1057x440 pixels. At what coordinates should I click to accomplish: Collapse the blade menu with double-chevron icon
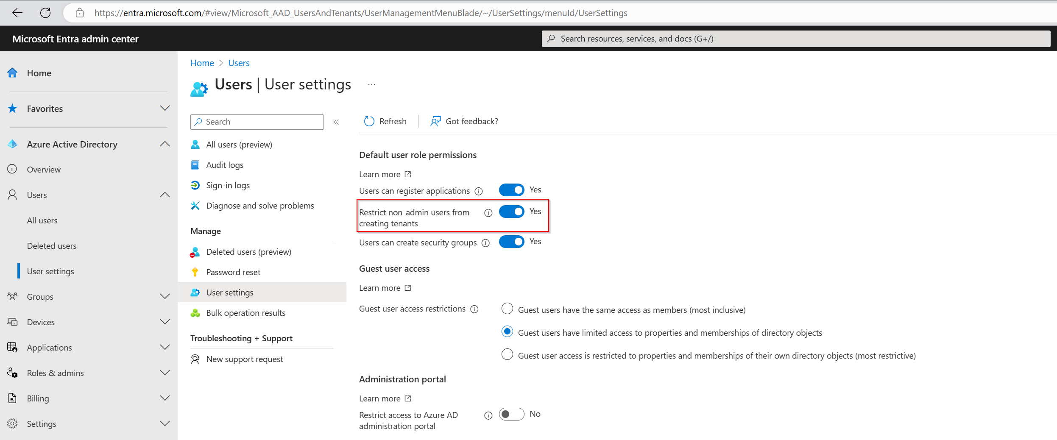coord(336,122)
